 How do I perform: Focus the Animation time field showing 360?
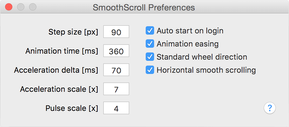coord(116,51)
